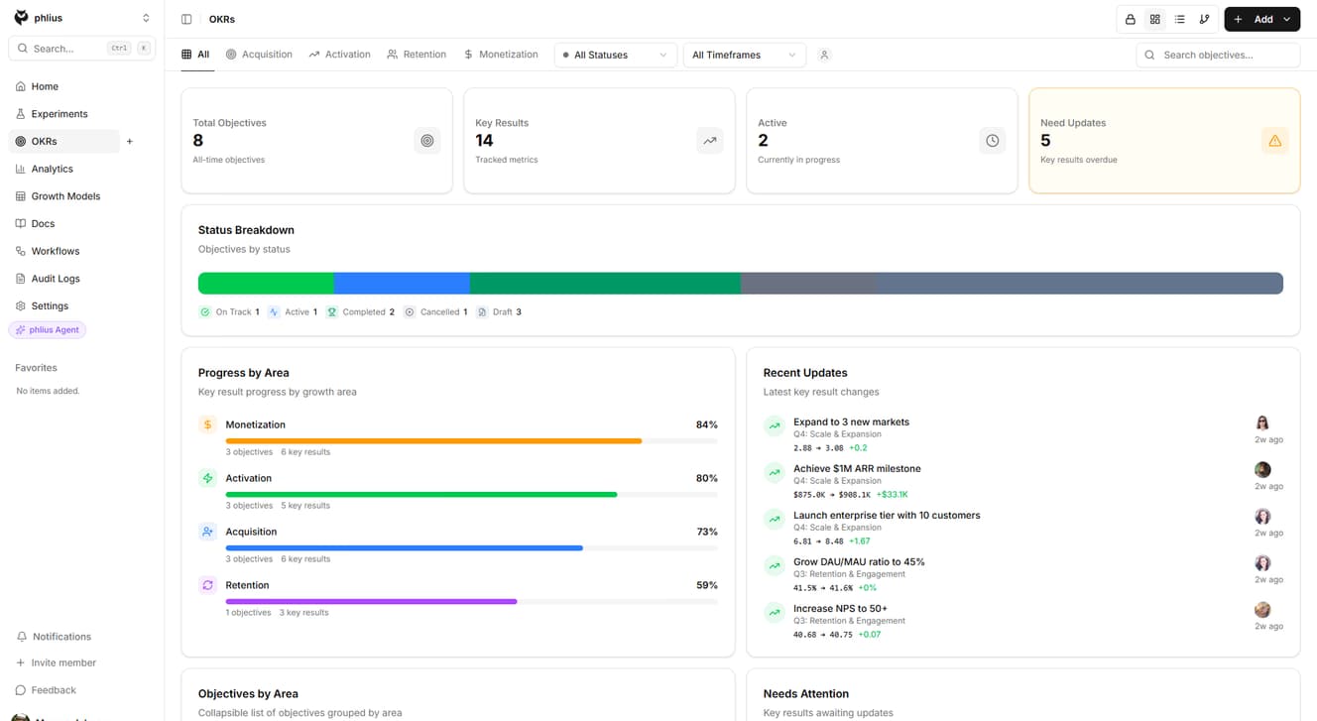Viewport: 1317px width, 721px height.
Task: Open the Add button dropdown arrow
Action: (1285, 18)
